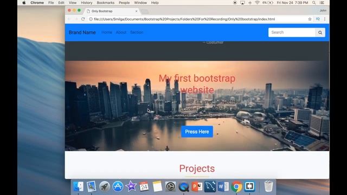The image size is (347, 195).
Task: Close the Only Bootstrap tab
Action: coord(136,11)
